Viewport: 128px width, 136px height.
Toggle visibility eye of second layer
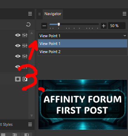tap(18, 46)
